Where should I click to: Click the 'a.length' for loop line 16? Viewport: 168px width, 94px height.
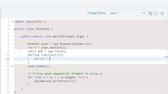tap(58, 77)
